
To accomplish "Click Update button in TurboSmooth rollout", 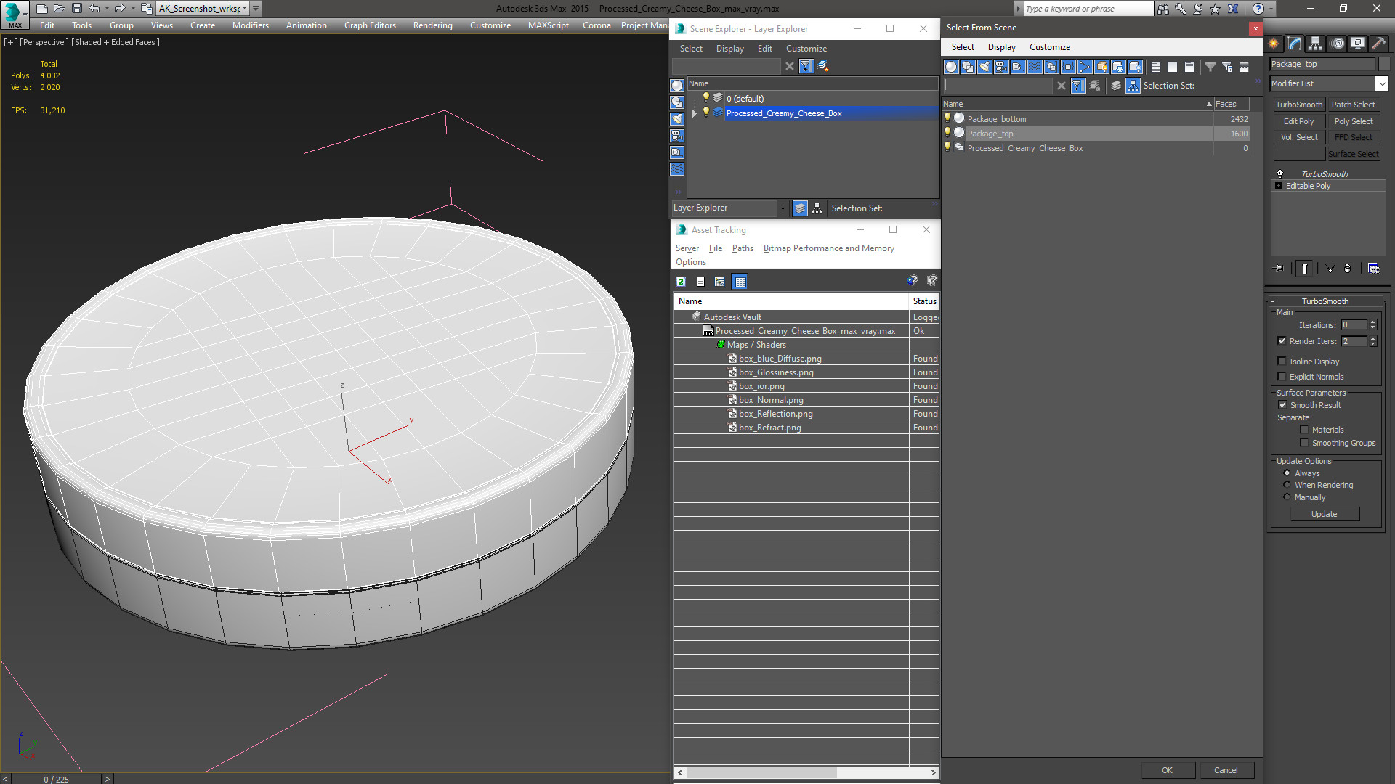I will tap(1324, 514).
